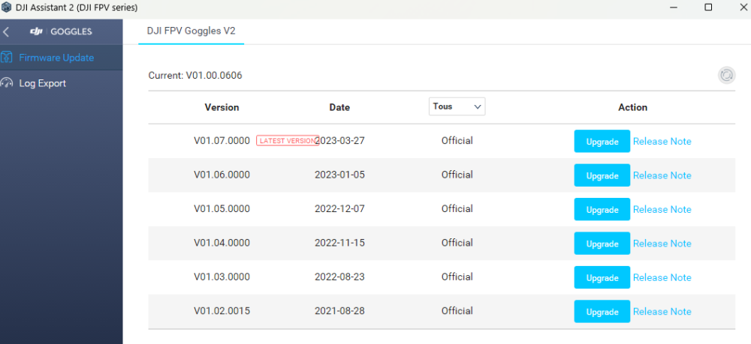751x344 pixels.
Task: Minimize the DJI Assistant 2 window
Action: (x=673, y=7)
